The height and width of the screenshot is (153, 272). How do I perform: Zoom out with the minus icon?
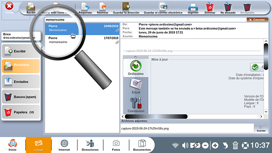205,145
